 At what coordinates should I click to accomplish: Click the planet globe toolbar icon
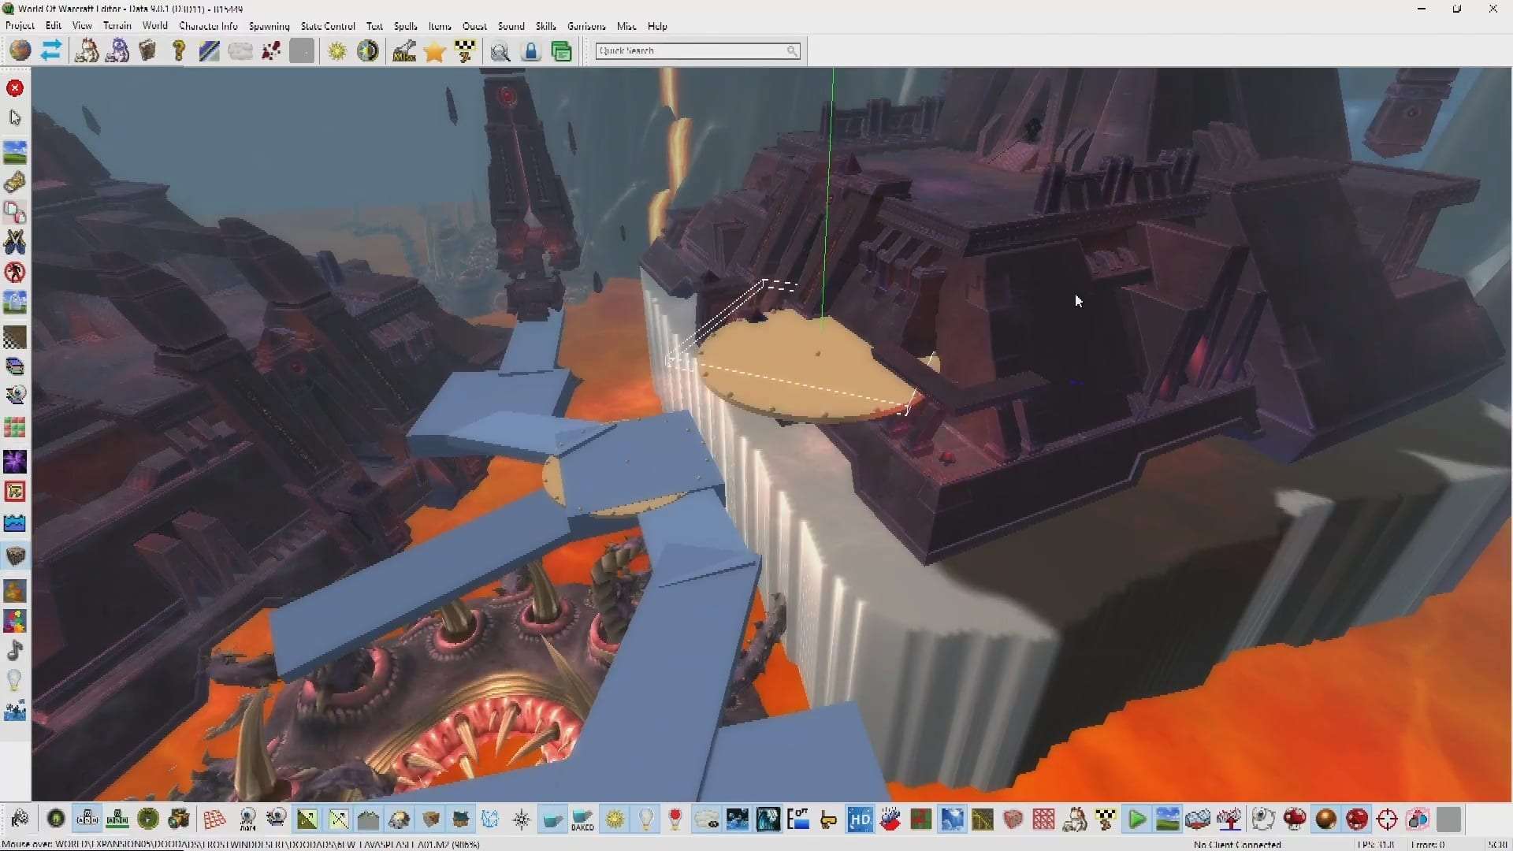[20, 51]
